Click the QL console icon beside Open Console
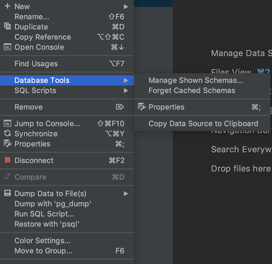This screenshot has width=272, height=264. pos(7,47)
